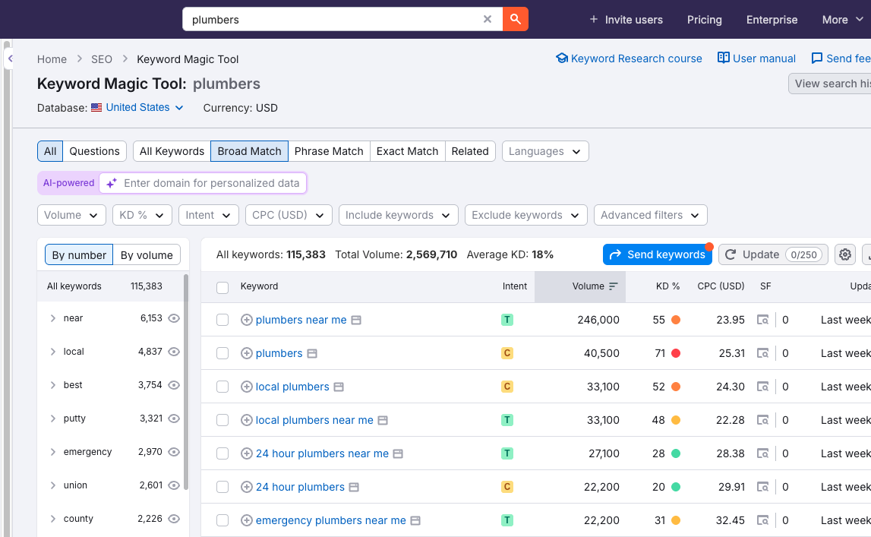The height and width of the screenshot is (537, 871).
Task: Click the orange search magnifier button
Action: (516, 20)
